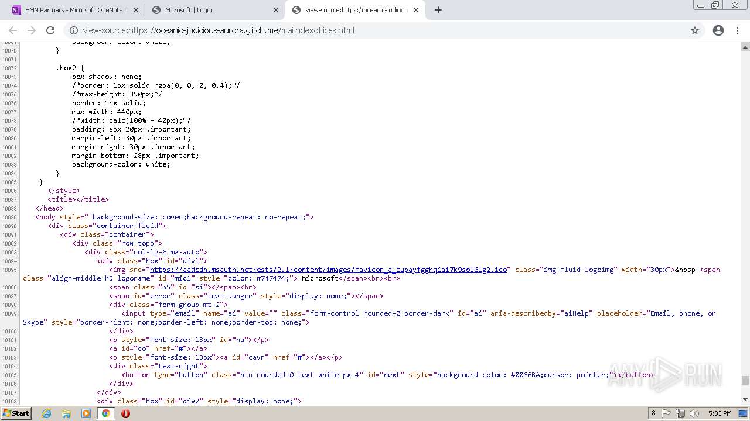The height and width of the screenshot is (421, 750).
Task: Click the browser Forward arrow
Action: [32, 30]
